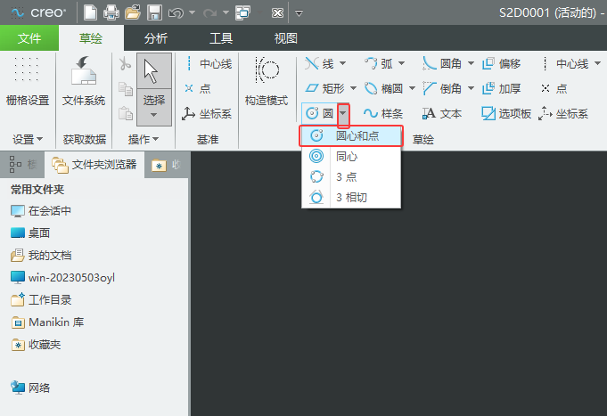Click the Close window icon in quick access toolbar
This screenshot has width=607, height=416.
277,13
